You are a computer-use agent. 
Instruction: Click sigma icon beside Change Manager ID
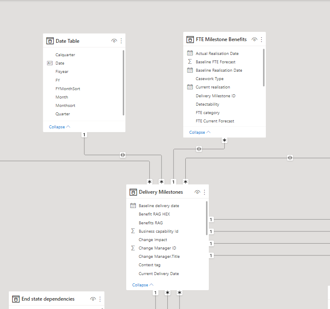(x=133, y=248)
